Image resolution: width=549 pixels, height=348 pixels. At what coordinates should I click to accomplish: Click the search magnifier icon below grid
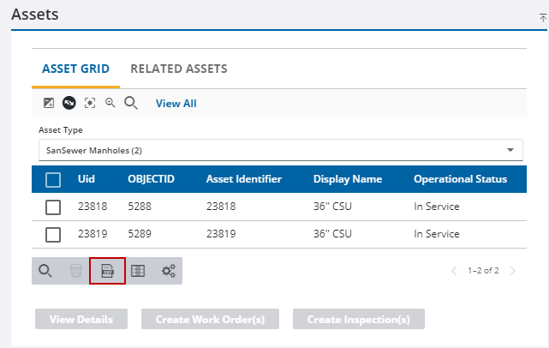coord(46,271)
